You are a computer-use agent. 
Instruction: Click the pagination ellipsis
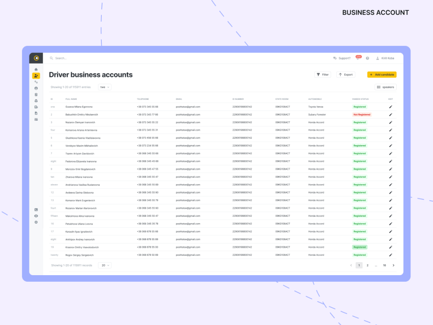[x=376, y=265]
